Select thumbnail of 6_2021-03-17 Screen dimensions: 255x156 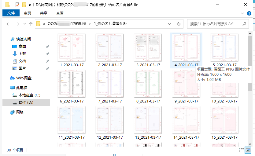tap(71, 84)
